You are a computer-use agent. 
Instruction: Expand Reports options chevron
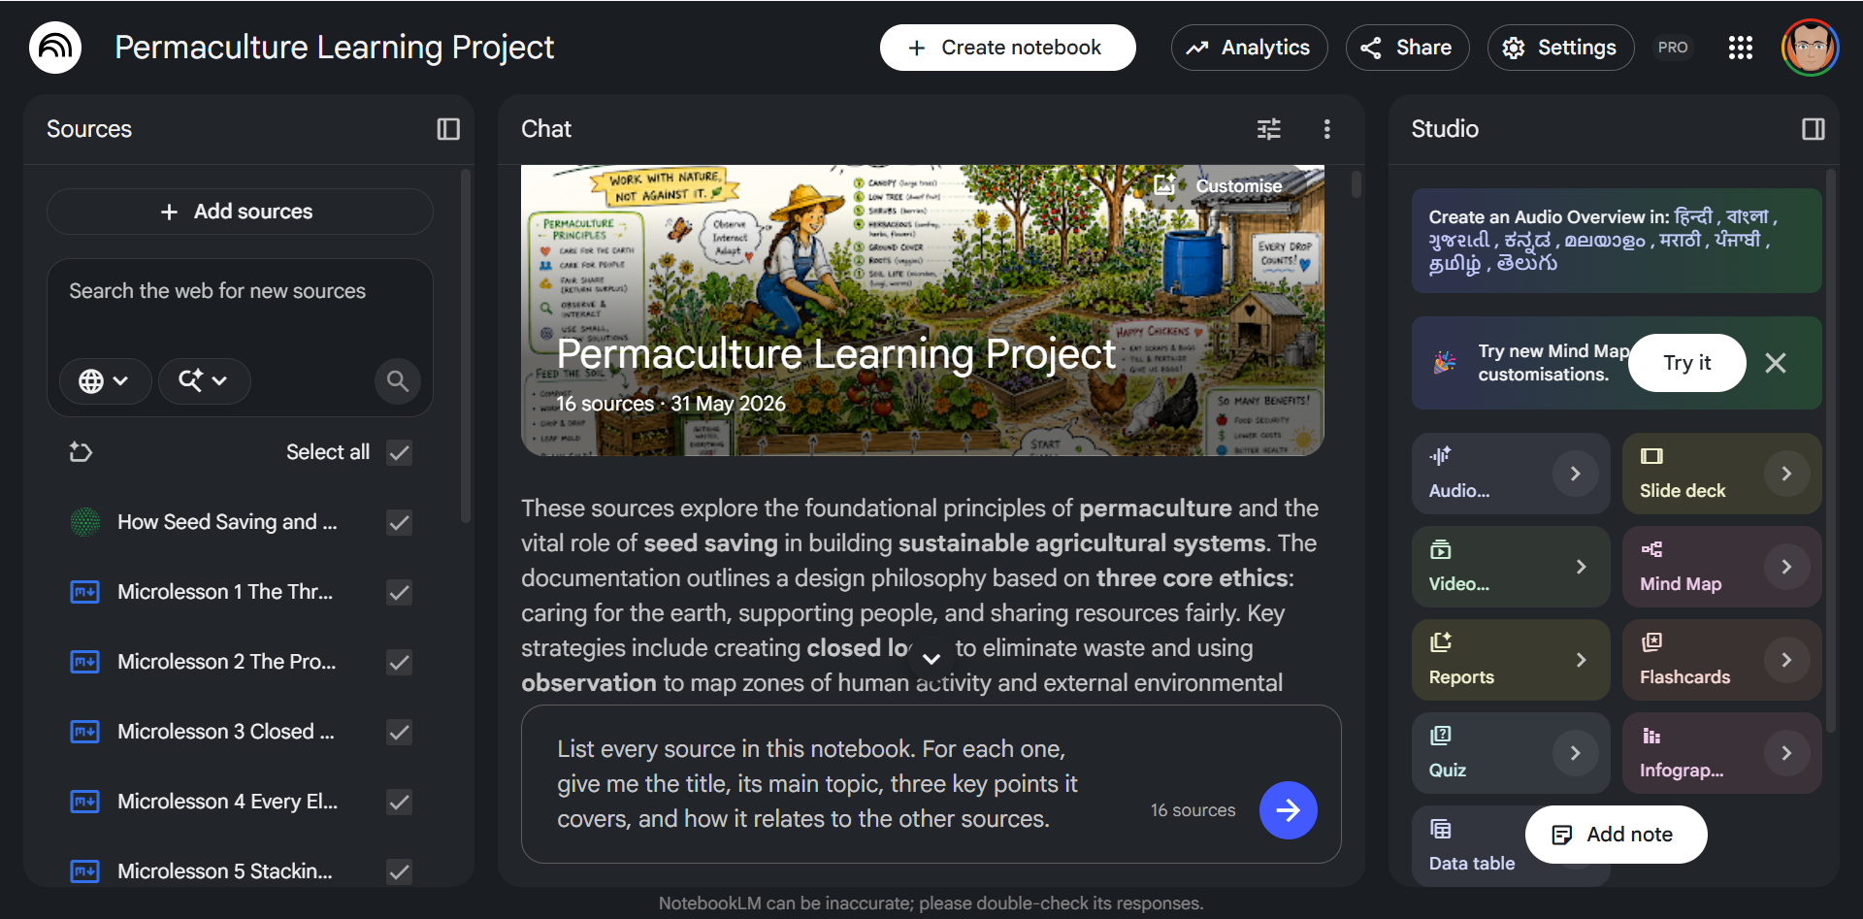[1581, 660]
